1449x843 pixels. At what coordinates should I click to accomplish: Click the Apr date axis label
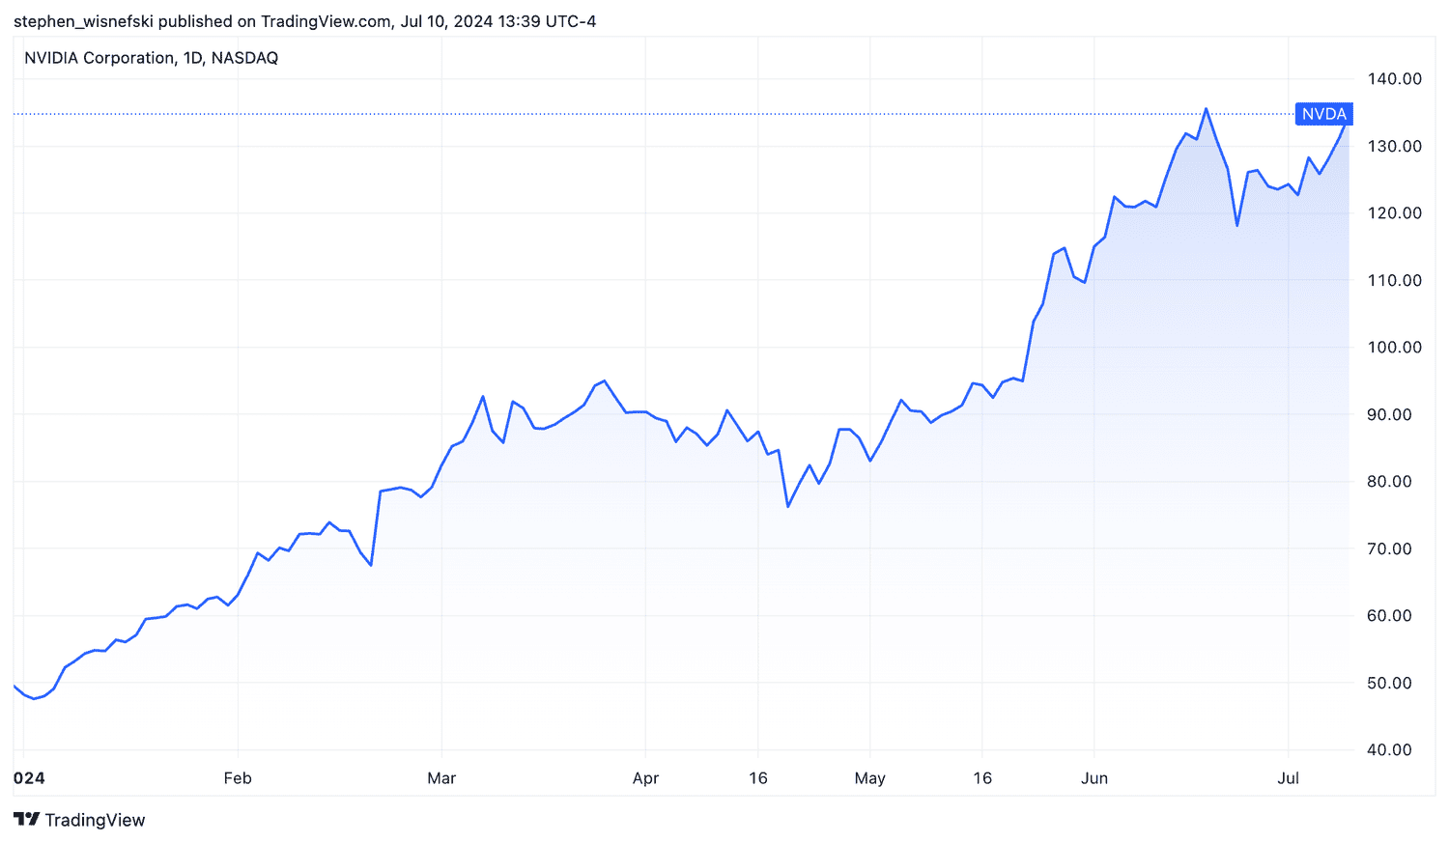(645, 778)
